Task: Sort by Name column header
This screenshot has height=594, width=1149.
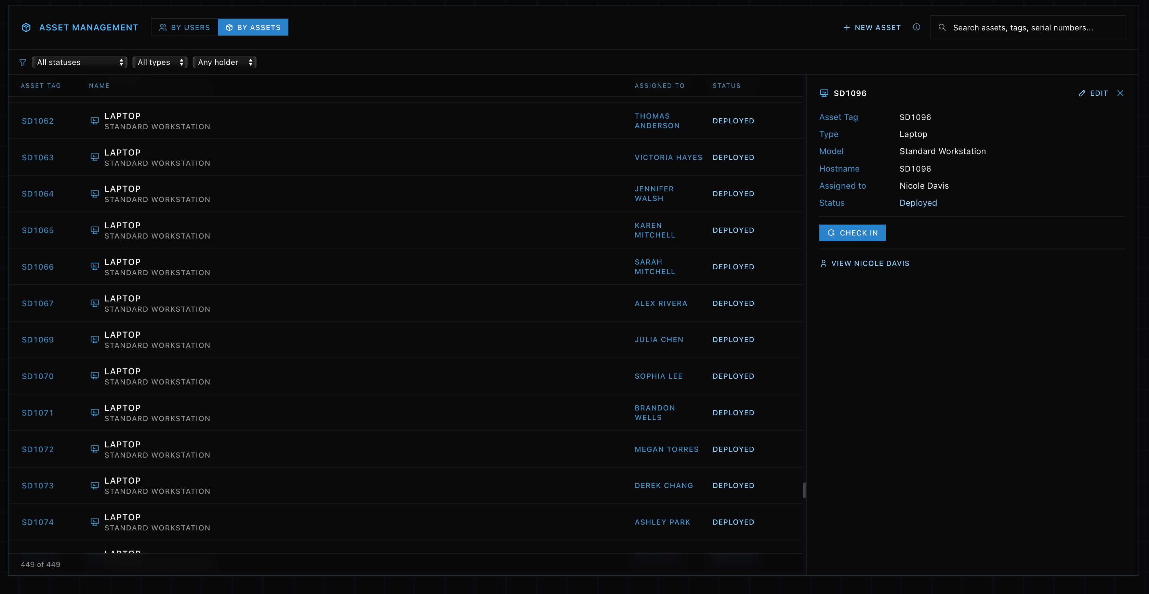Action: pyautogui.click(x=99, y=86)
